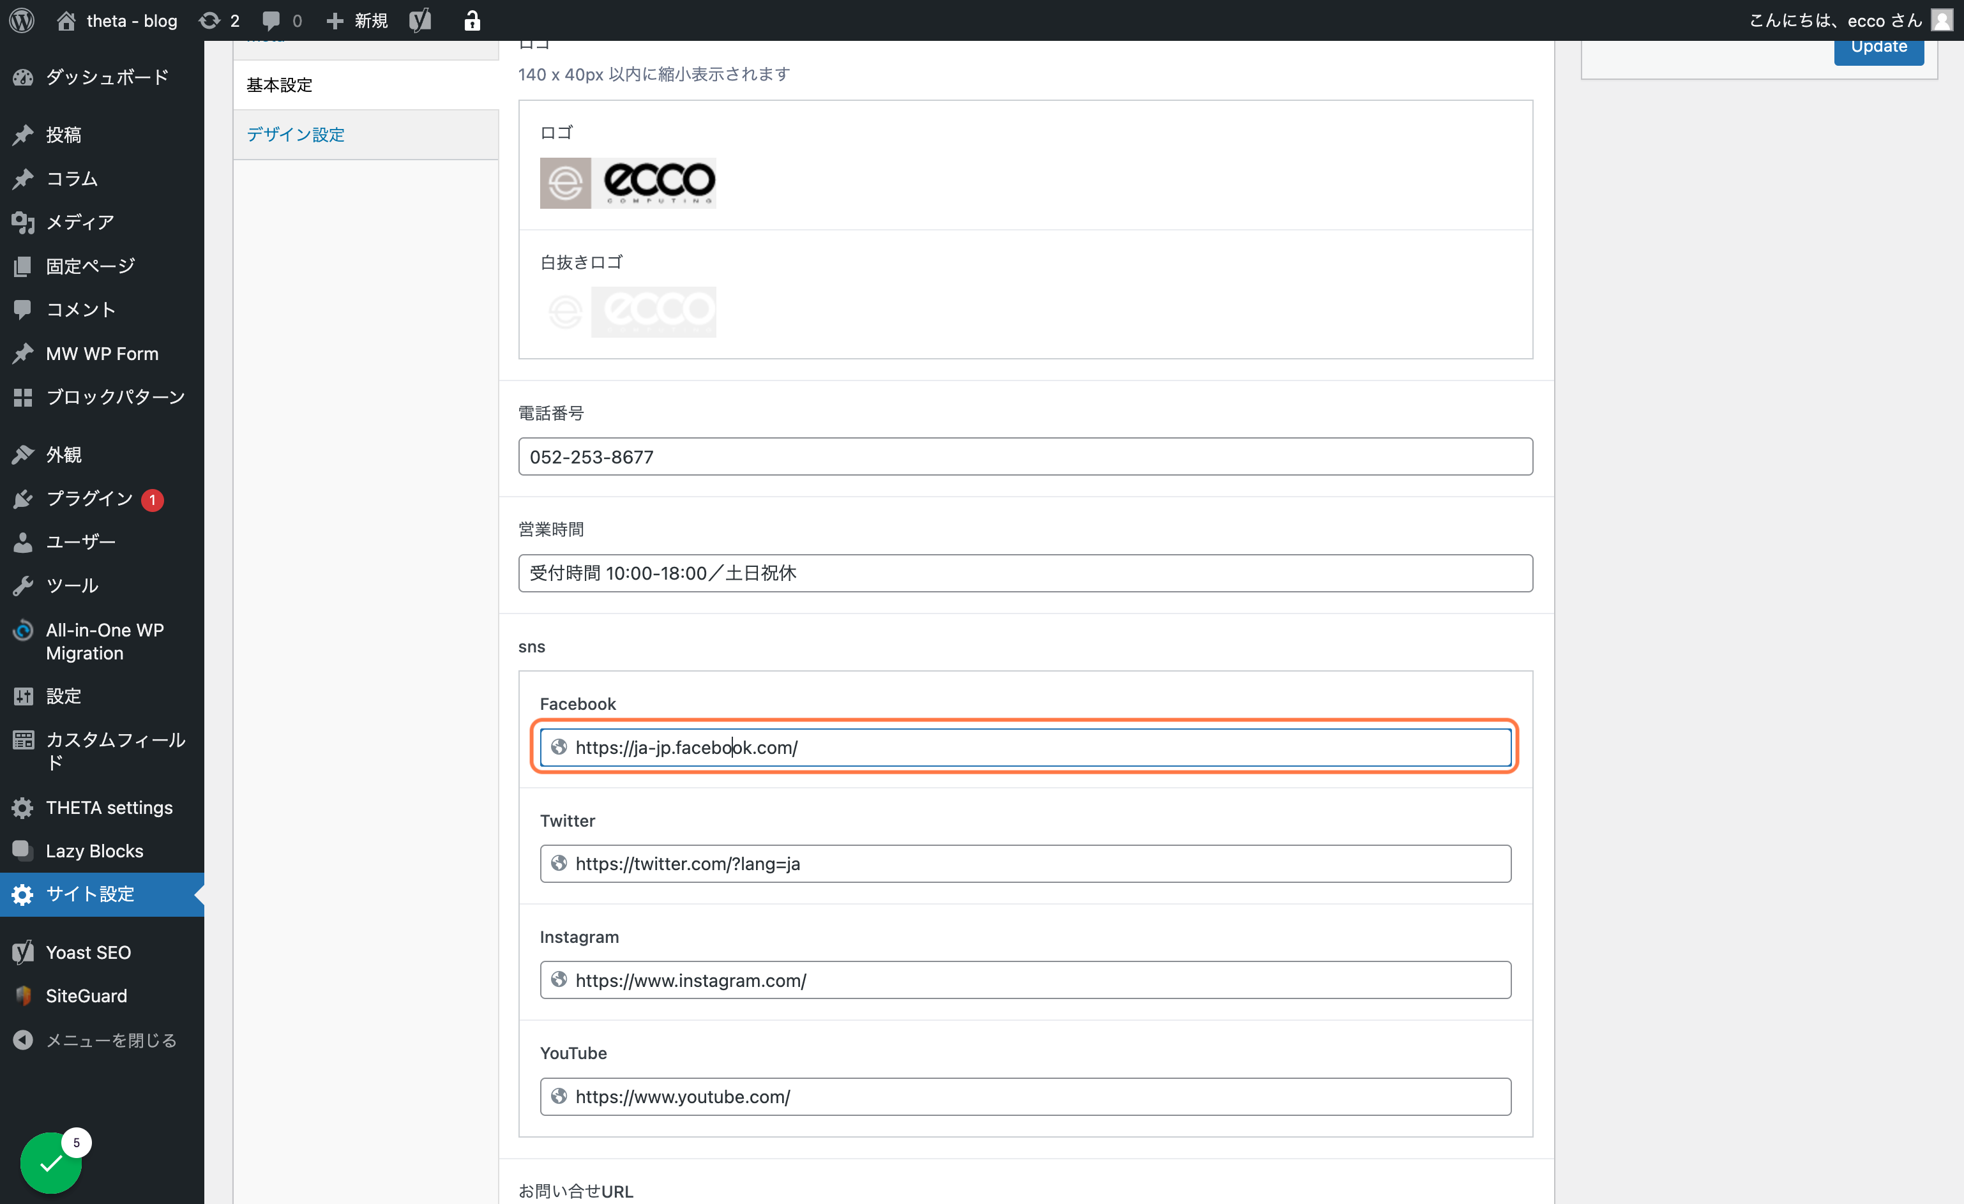Select the ecco ロゴ image thumbnail
1964x1204 pixels.
(628, 183)
